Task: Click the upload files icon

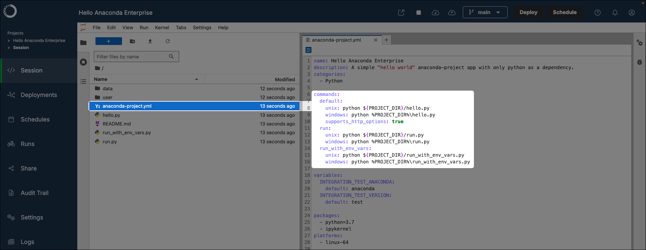Action: pos(150,41)
